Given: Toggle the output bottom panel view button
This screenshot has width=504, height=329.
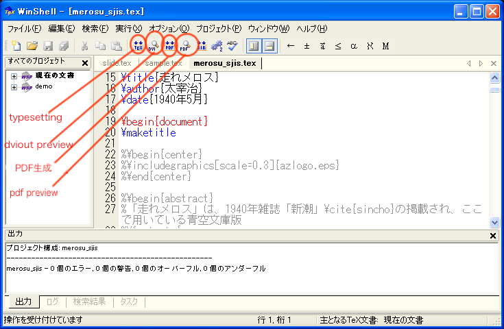Looking at the screenshot, I should [269, 46].
